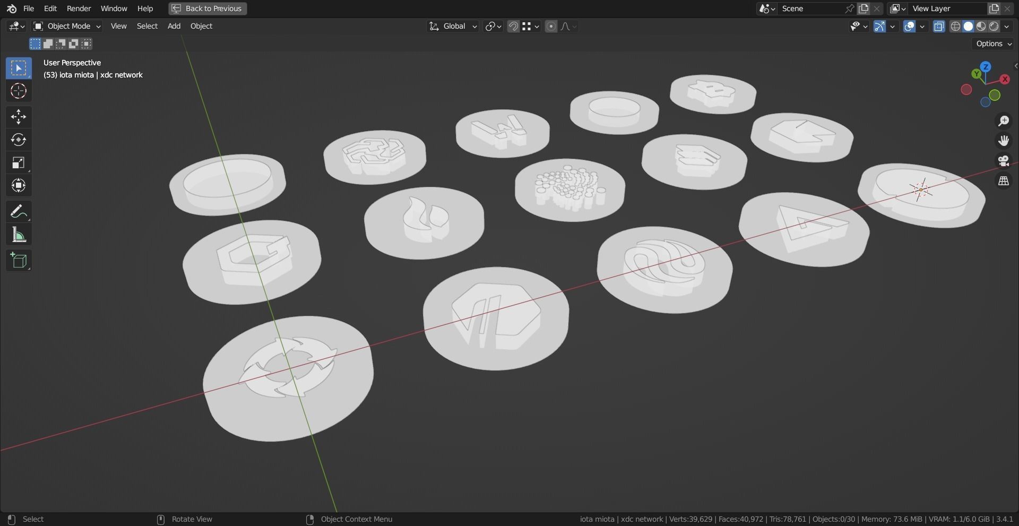
Task: Activate the 3D Cursor tool
Action: pyautogui.click(x=19, y=91)
